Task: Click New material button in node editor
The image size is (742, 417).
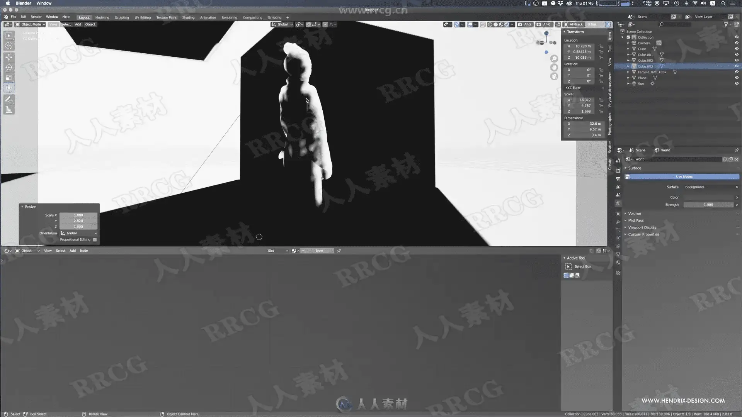Action: (319, 251)
